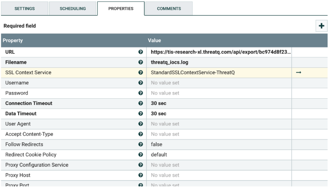Change Redirect Cookie Policy default value
This screenshot has width=329, height=187.
pyautogui.click(x=219, y=155)
